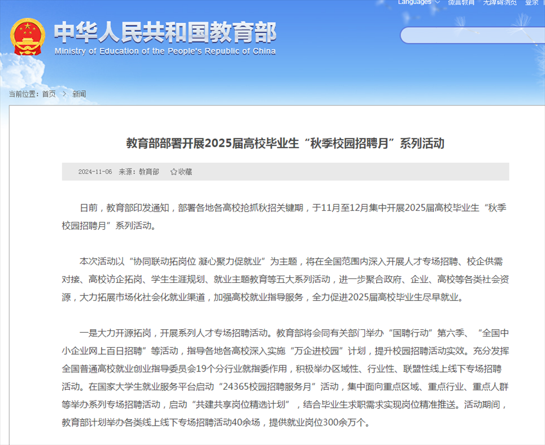Click the 来源：教育部 source label

pos(139,172)
